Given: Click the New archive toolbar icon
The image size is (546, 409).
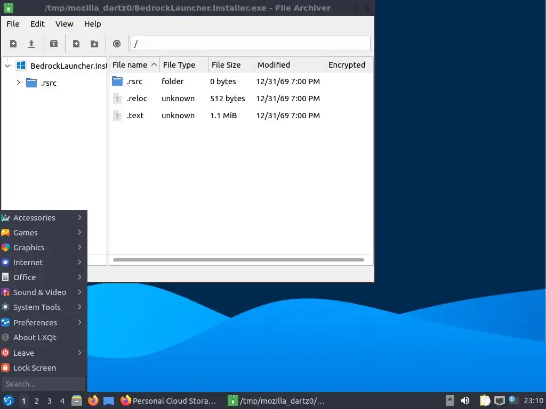Looking at the screenshot, I should (13, 44).
